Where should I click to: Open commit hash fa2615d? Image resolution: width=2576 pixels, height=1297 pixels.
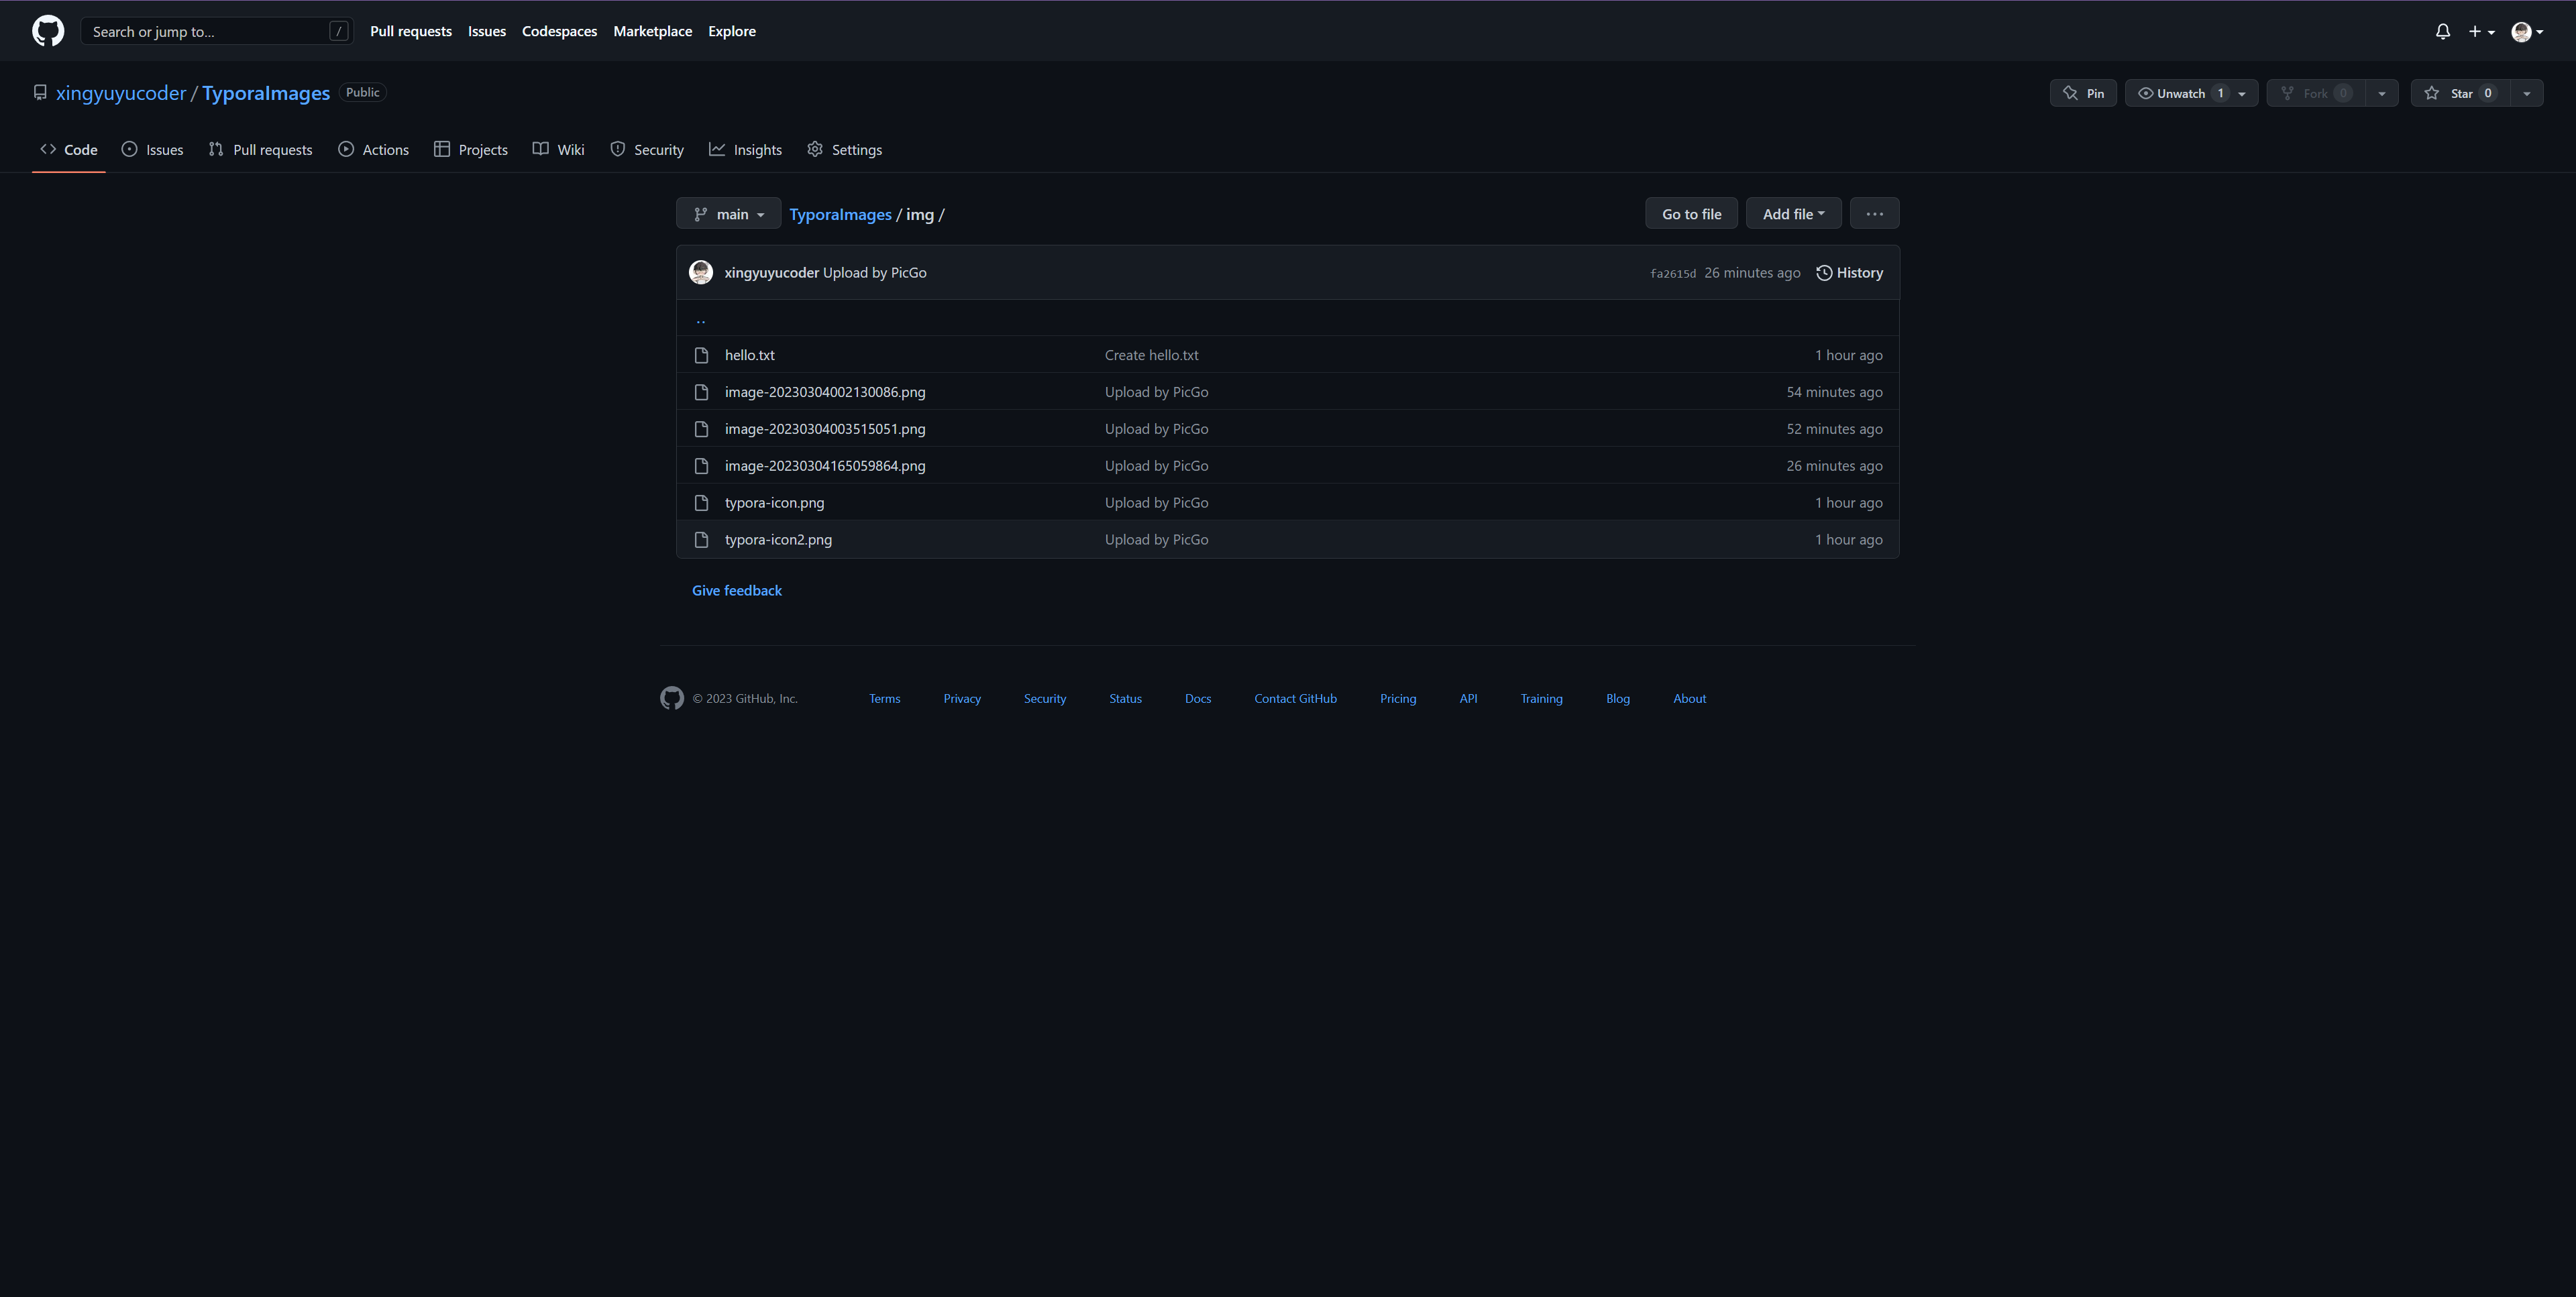(1672, 273)
